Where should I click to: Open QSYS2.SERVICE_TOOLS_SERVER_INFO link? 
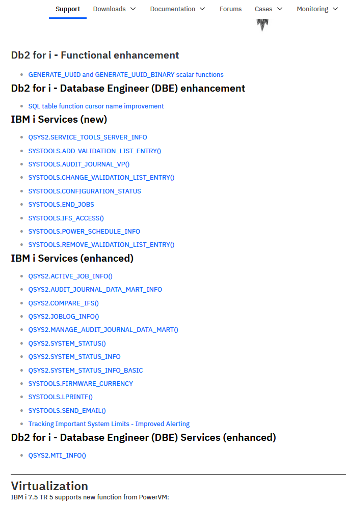[88, 137]
